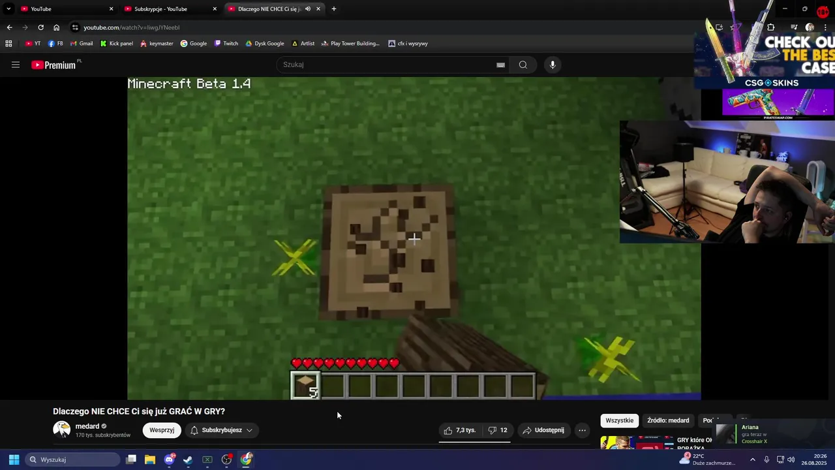Open more actions three-dots menu

click(x=583, y=430)
